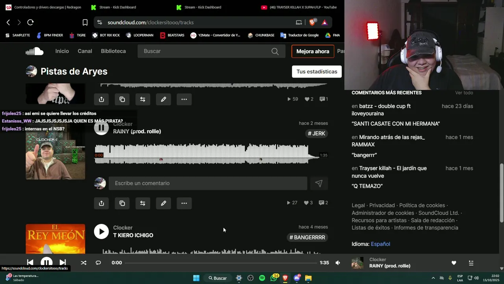Viewport: 504px width, 284px height.
Task: Open the Español language link
Action: coord(380,244)
